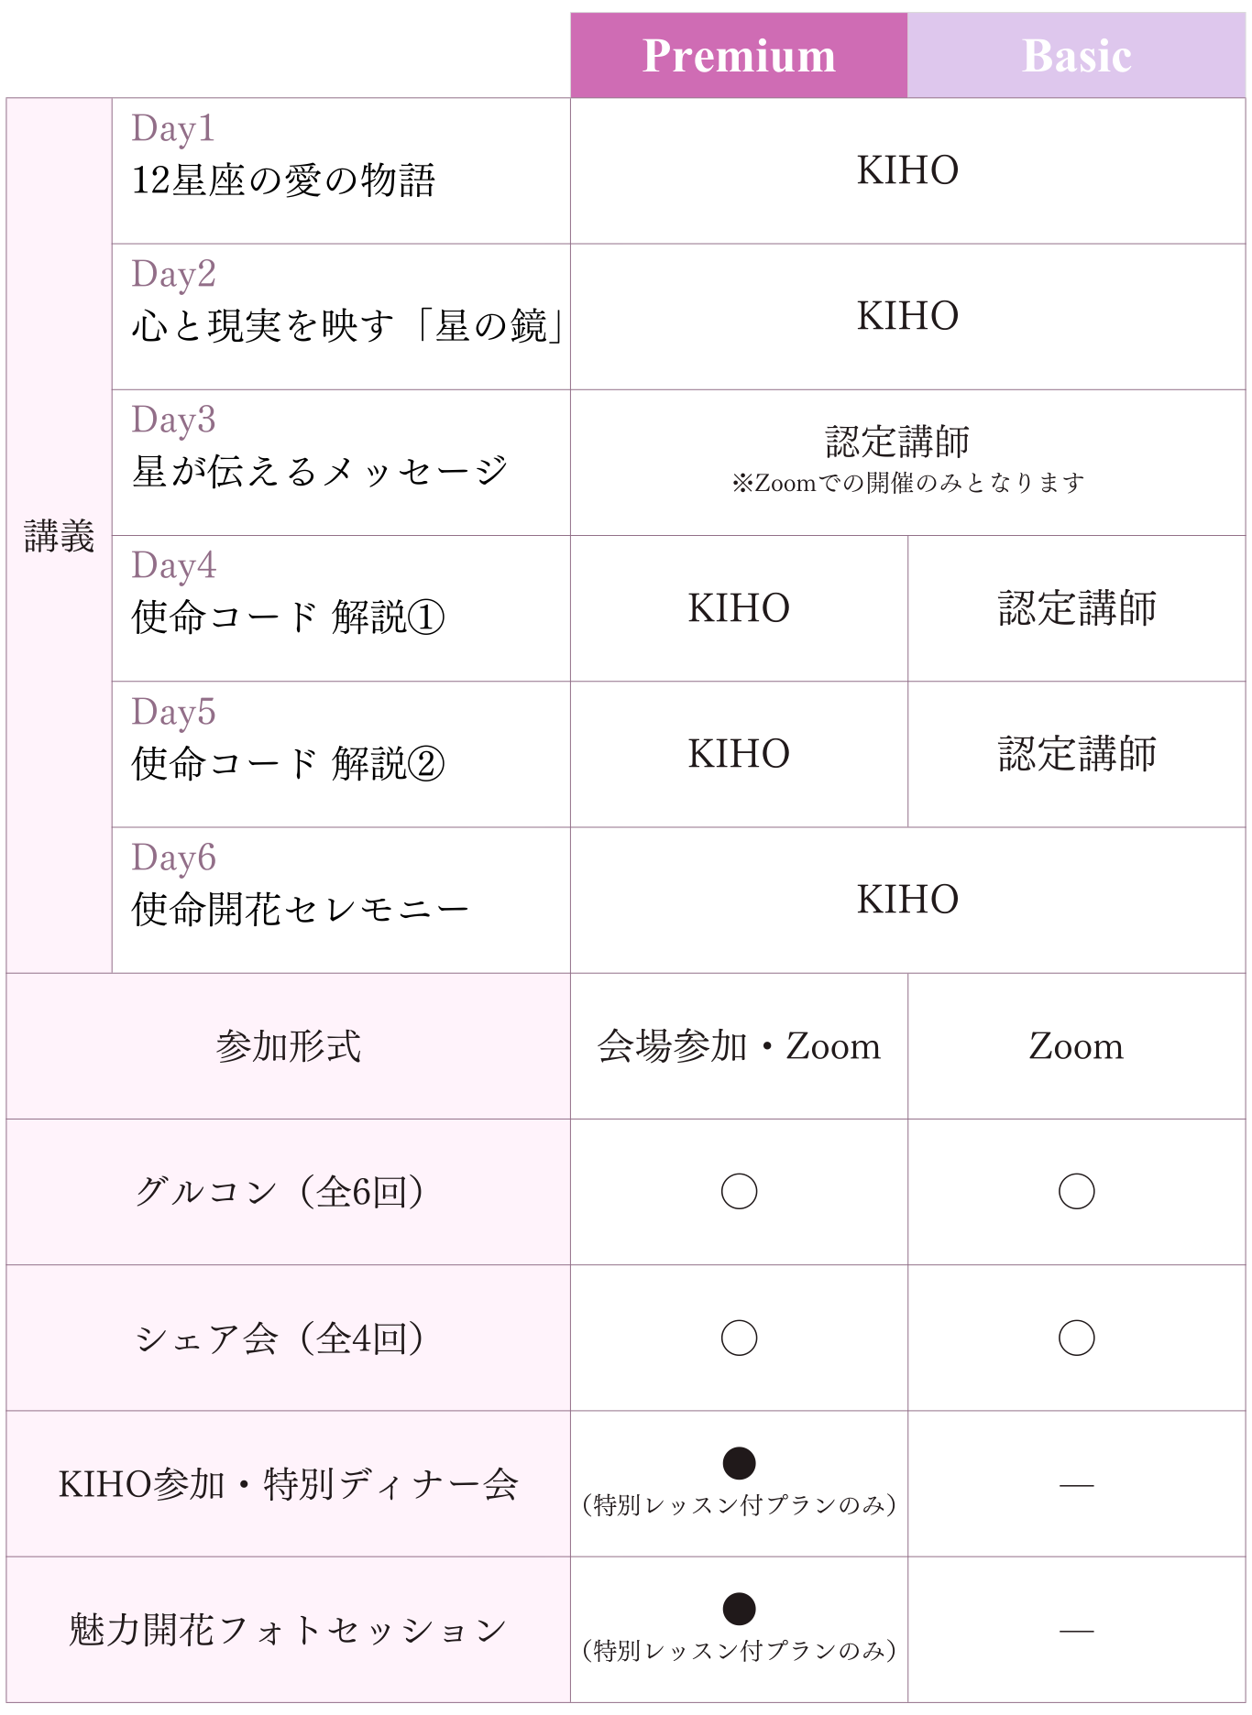Click the filled dot for 特別ディナー会
1252x1715 pixels.
[x=739, y=1463]
